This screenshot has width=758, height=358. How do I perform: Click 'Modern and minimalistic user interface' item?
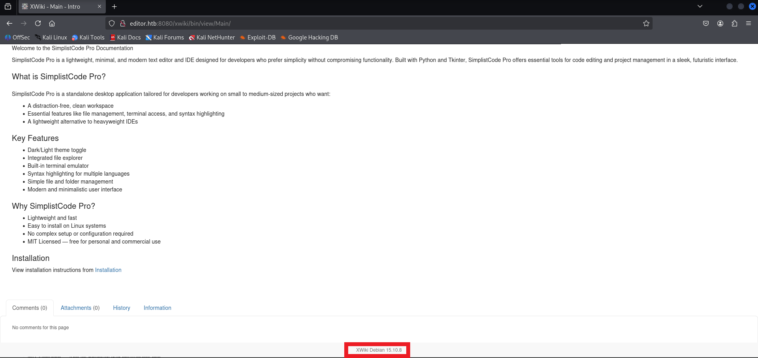75,189
